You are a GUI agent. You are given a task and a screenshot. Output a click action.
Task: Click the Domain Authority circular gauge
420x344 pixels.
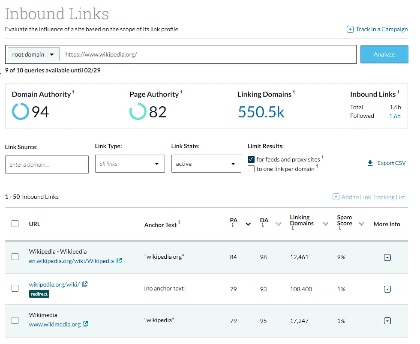pos(21,111)
